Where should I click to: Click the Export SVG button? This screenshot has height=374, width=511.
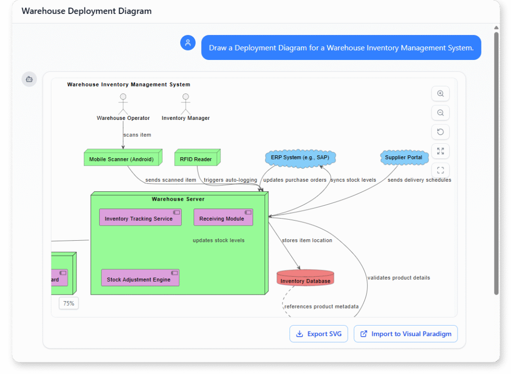click(x=318, y=334)
